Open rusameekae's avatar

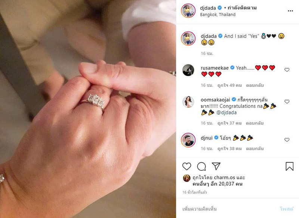click(x=188, y=70)
